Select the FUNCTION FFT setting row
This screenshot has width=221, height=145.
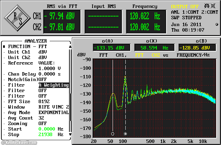pos(36,46)
